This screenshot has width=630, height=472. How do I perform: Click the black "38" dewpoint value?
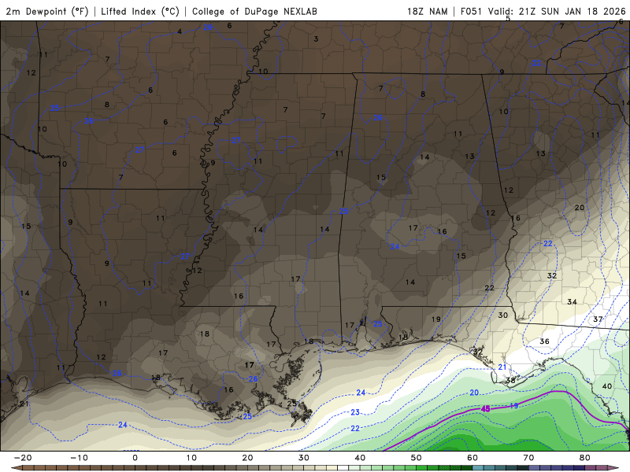point(510,380)
